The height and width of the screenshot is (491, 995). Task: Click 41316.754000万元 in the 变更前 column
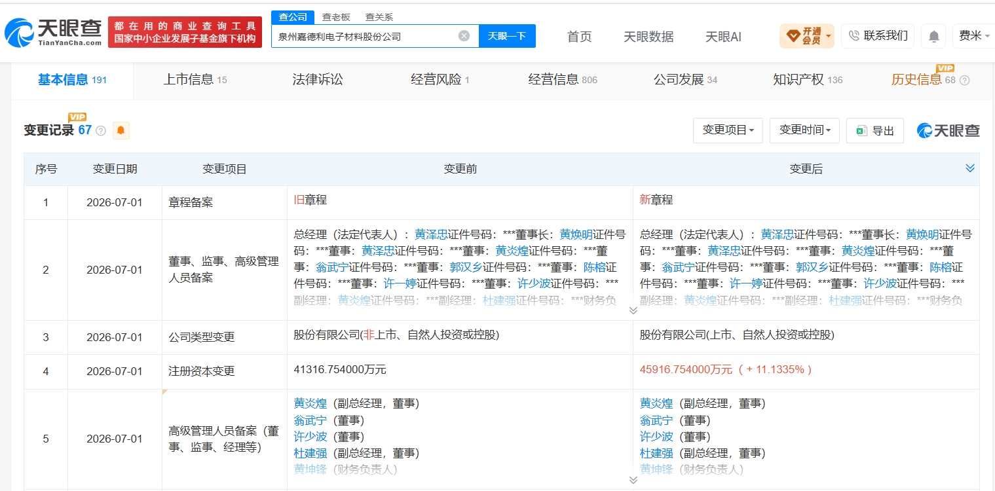tap(340, 369)
